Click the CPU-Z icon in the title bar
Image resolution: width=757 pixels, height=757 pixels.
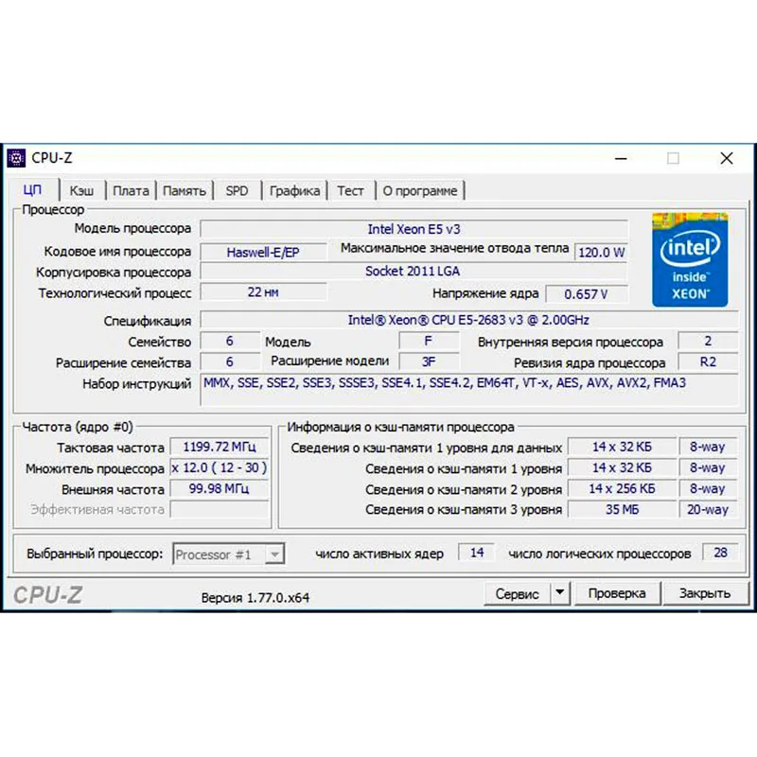point(18,157)
